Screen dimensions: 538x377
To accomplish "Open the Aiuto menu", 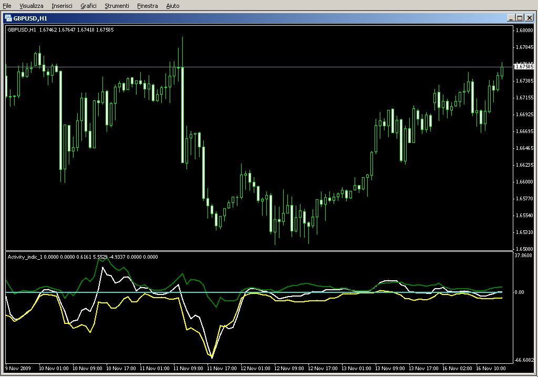I will click(172, 6).
